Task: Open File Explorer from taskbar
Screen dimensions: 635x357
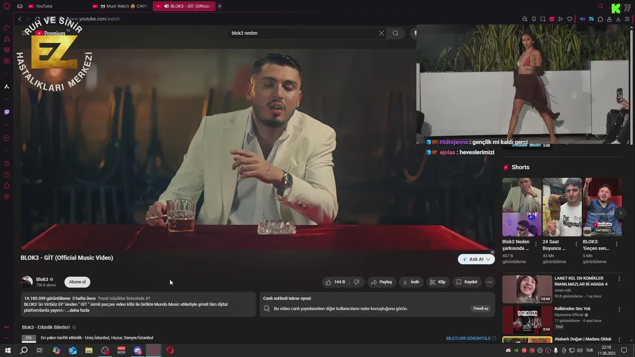Action: (89, 351)
